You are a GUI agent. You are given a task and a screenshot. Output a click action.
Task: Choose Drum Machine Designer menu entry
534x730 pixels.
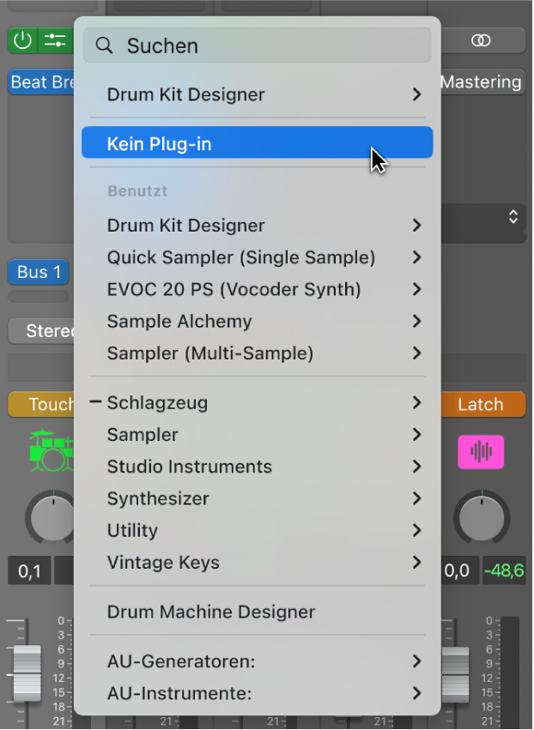[211, 612]
